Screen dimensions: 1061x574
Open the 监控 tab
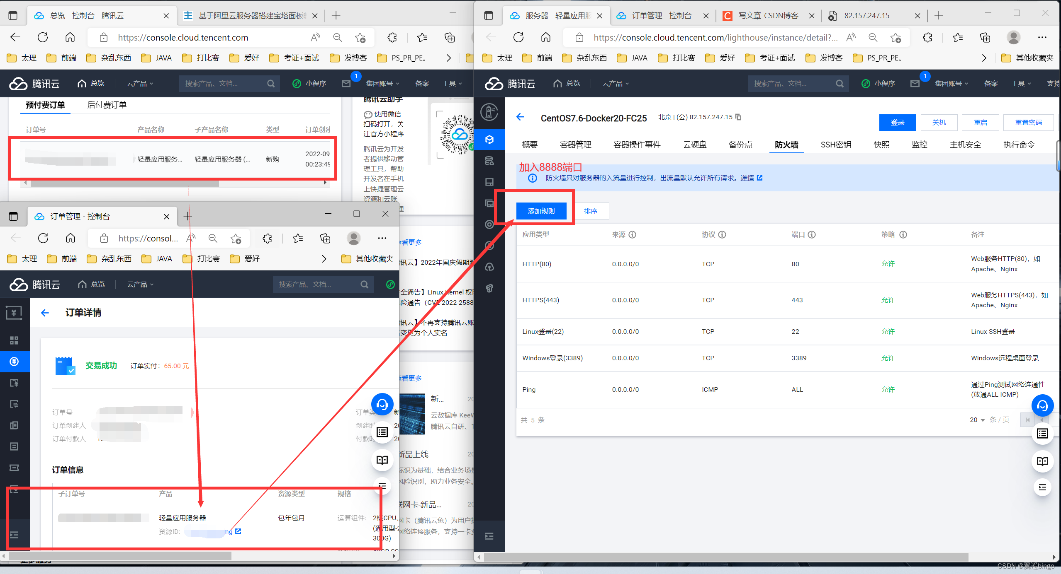920,145
